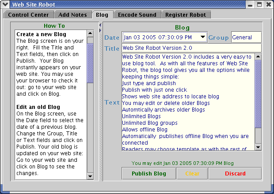274x194 pixels.
Task: Click the 'Allows offline Blog' line
Action: (145, 130)
